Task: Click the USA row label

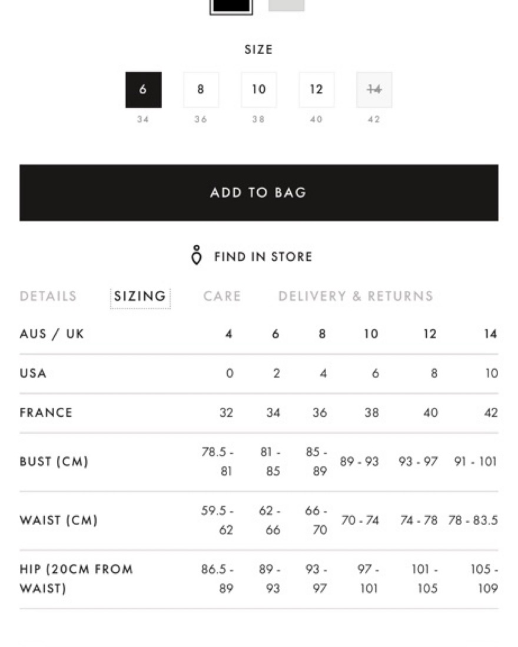Action: pos(33,373)
